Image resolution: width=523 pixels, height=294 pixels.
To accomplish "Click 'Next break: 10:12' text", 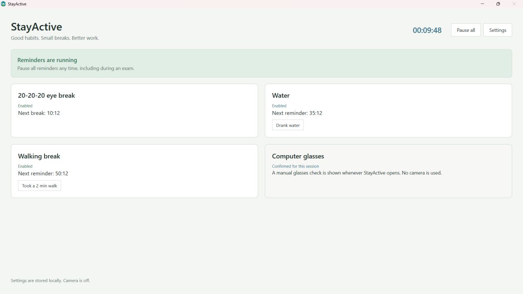I will click(x=39, y=113).
